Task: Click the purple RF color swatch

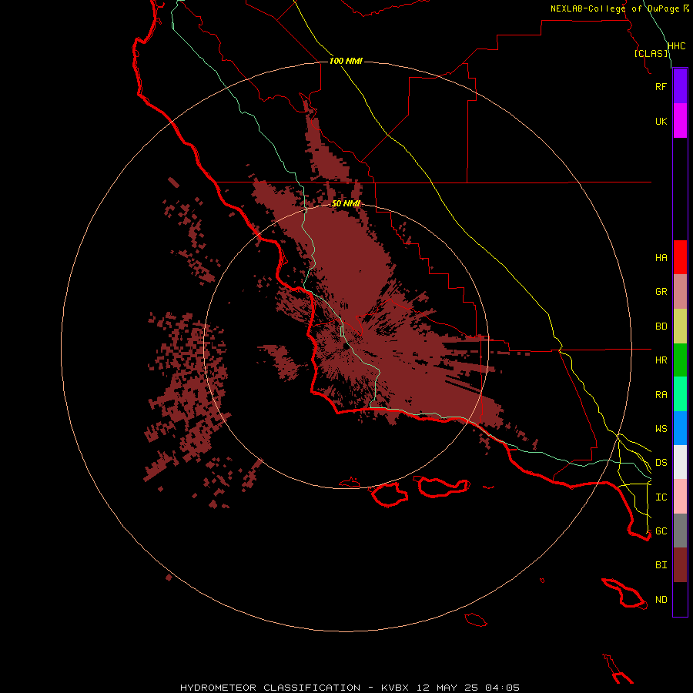Action: [680, 86]
